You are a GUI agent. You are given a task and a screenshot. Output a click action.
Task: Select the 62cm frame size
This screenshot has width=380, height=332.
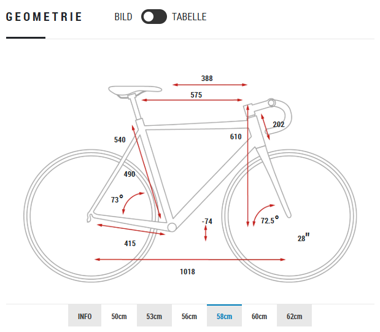pos(294,316)
